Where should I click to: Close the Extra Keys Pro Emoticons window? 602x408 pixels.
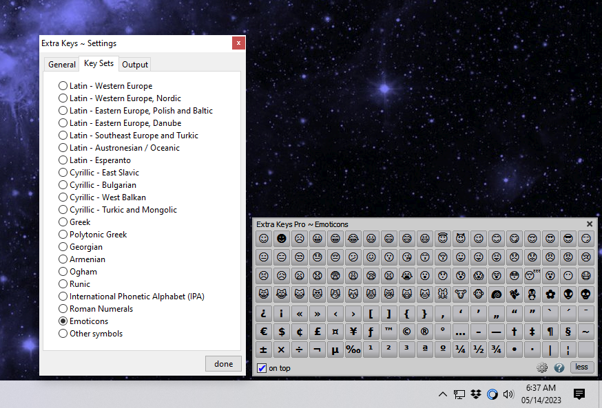(590, 224)
